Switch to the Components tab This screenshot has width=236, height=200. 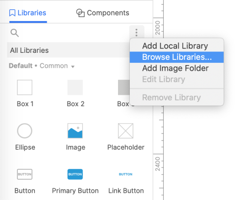[103, 13]
